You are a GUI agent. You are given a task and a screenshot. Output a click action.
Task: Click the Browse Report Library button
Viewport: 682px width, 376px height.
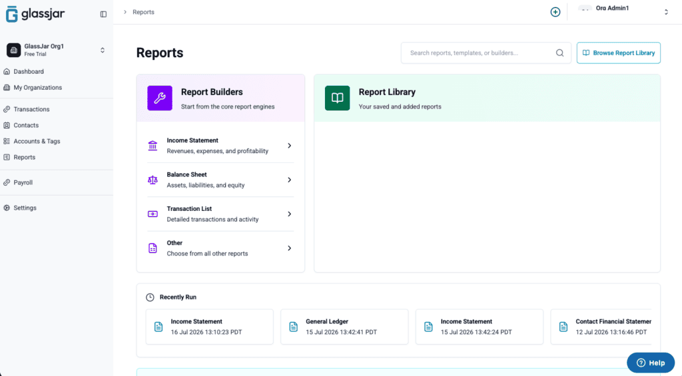(x=618, y=53)
